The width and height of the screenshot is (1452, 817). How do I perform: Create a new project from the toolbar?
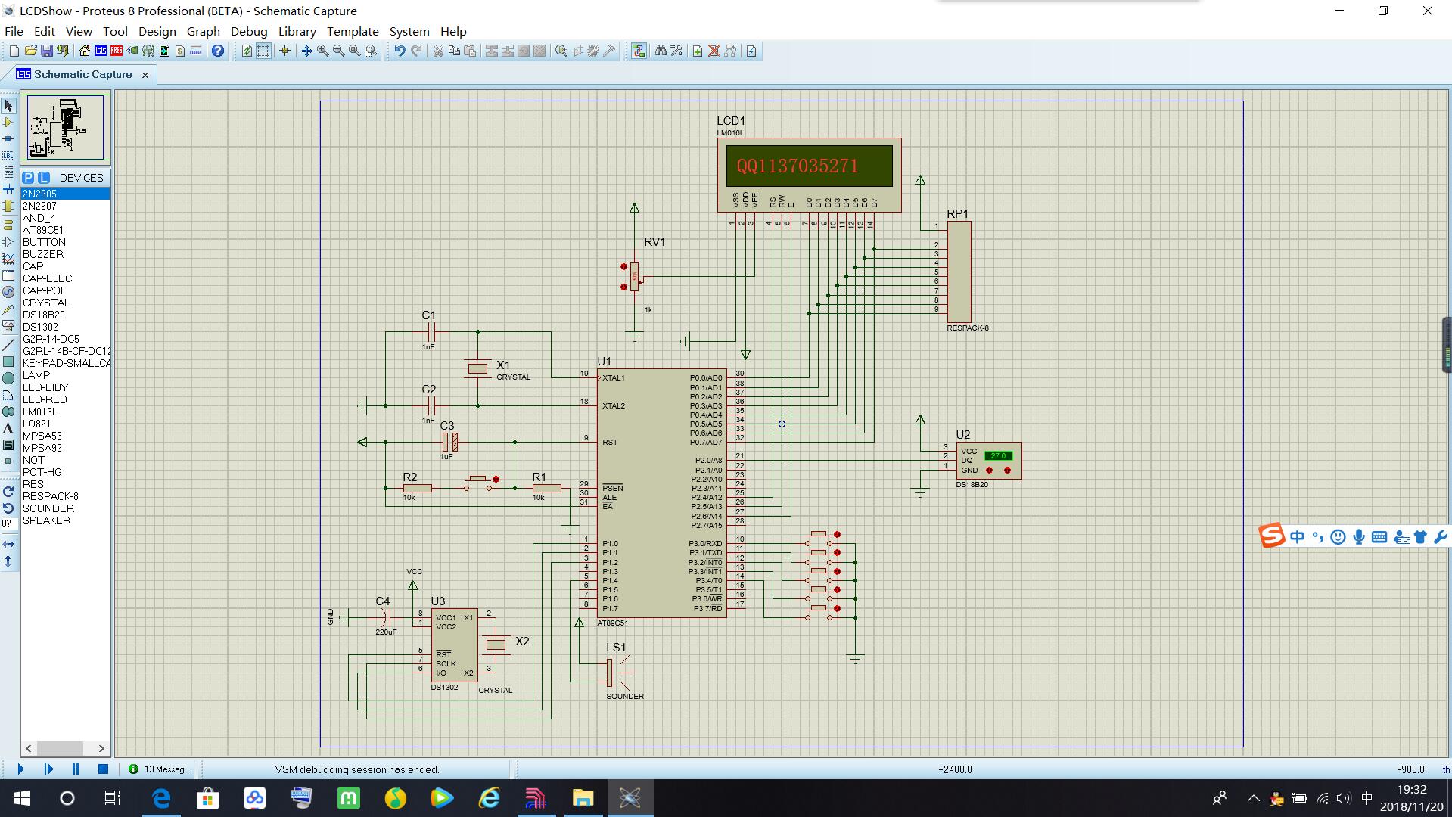(x=14, y=51)
